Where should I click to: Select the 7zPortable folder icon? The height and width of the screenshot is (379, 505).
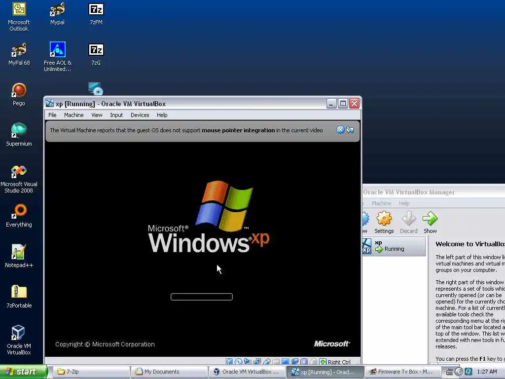[19, 297]
